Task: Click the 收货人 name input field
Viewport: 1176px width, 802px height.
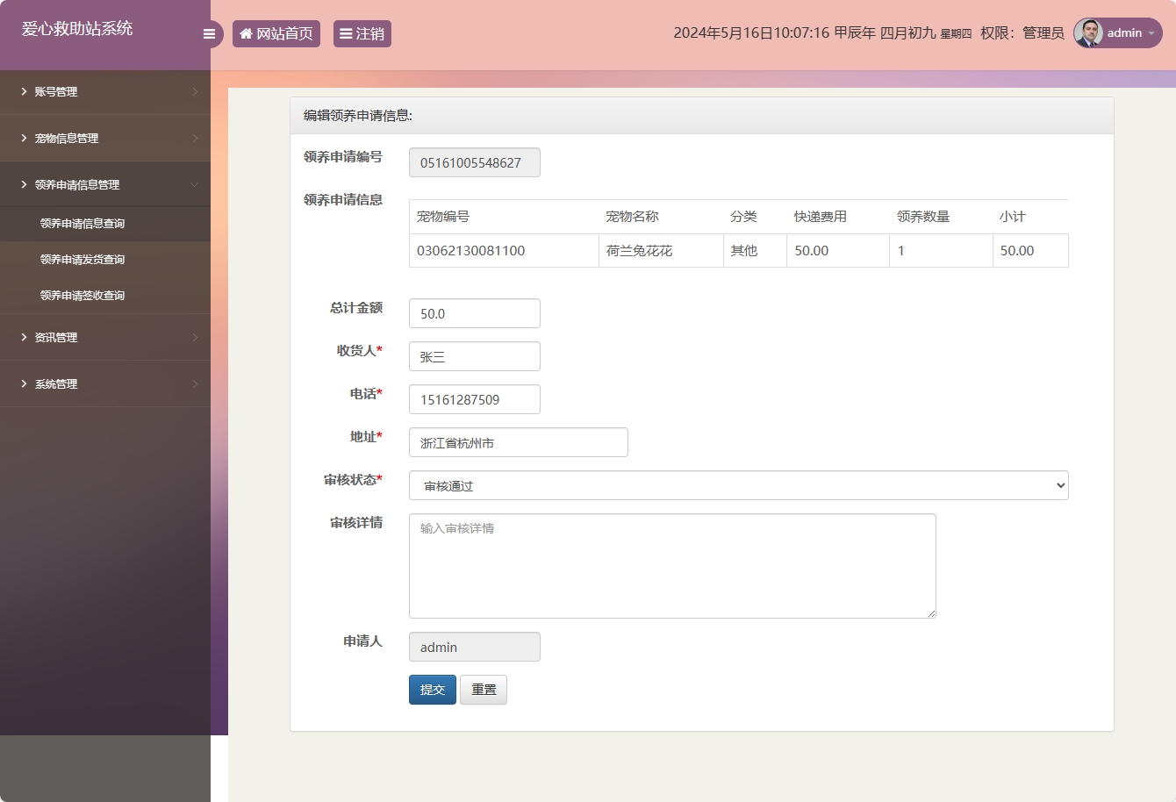Action: point(474,355)
